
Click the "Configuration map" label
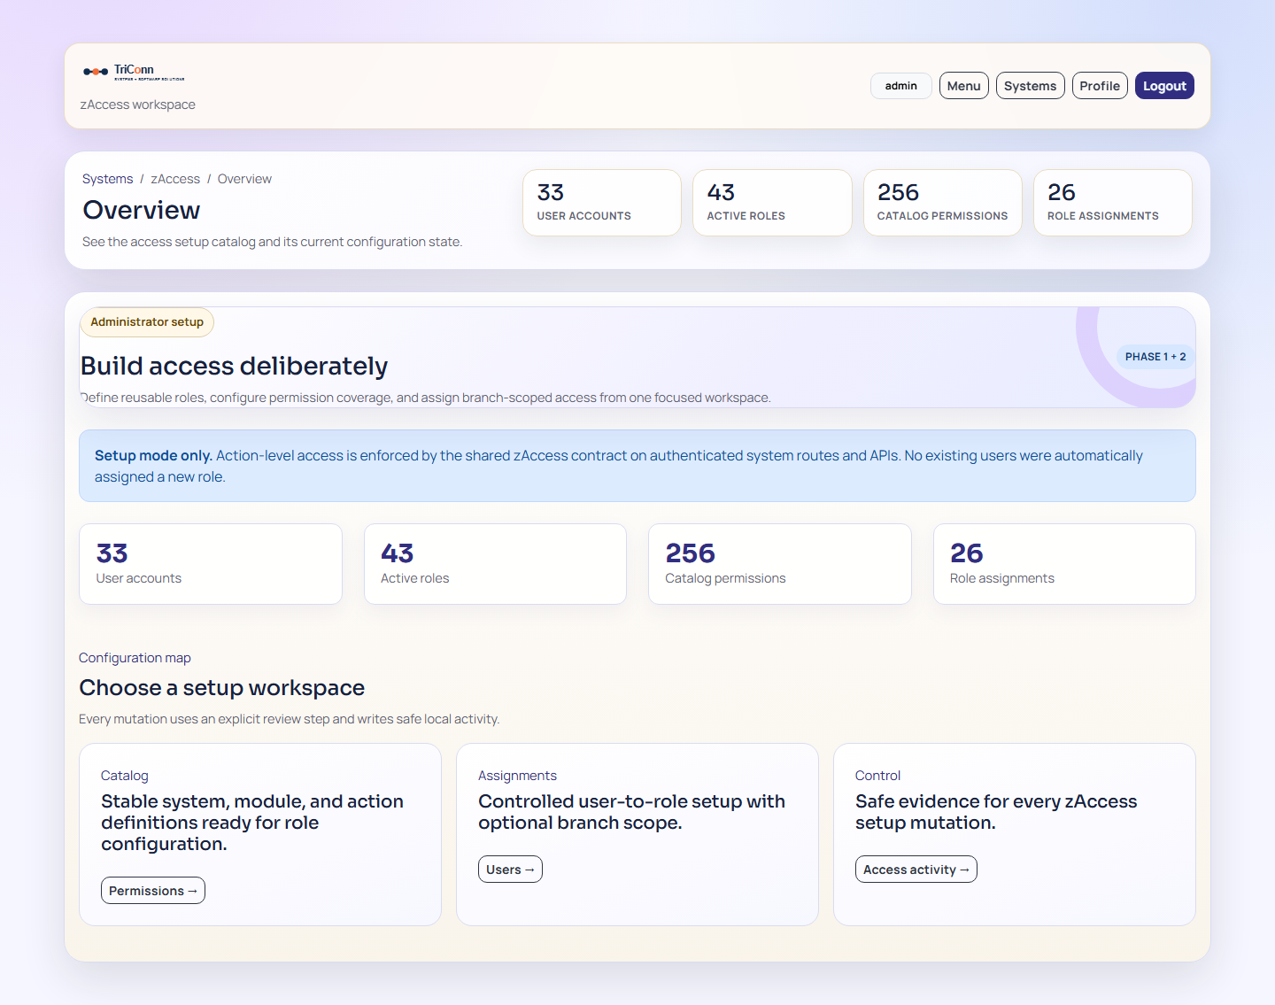[135, 658]
